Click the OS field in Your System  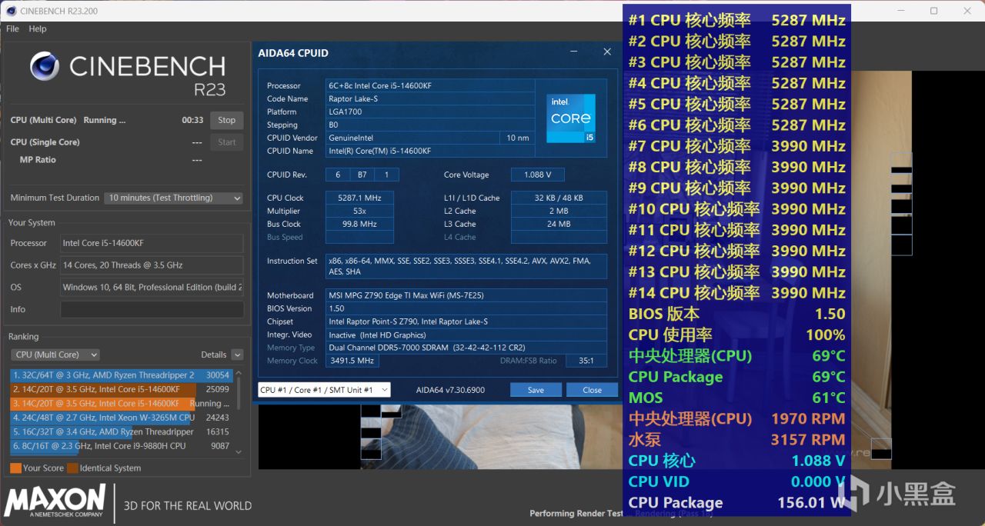point(152,287)
